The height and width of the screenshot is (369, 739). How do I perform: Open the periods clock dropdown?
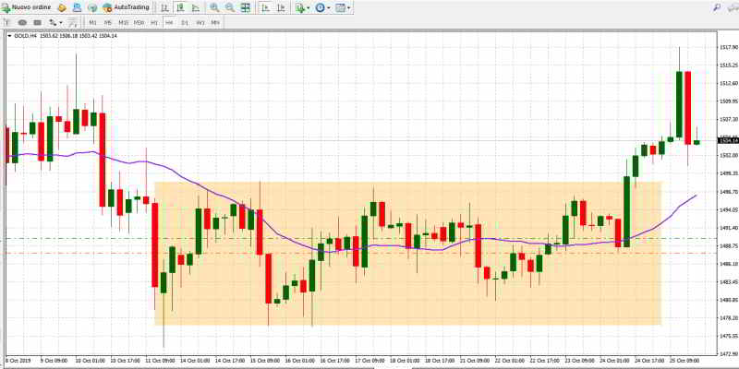tap(322, 7)
